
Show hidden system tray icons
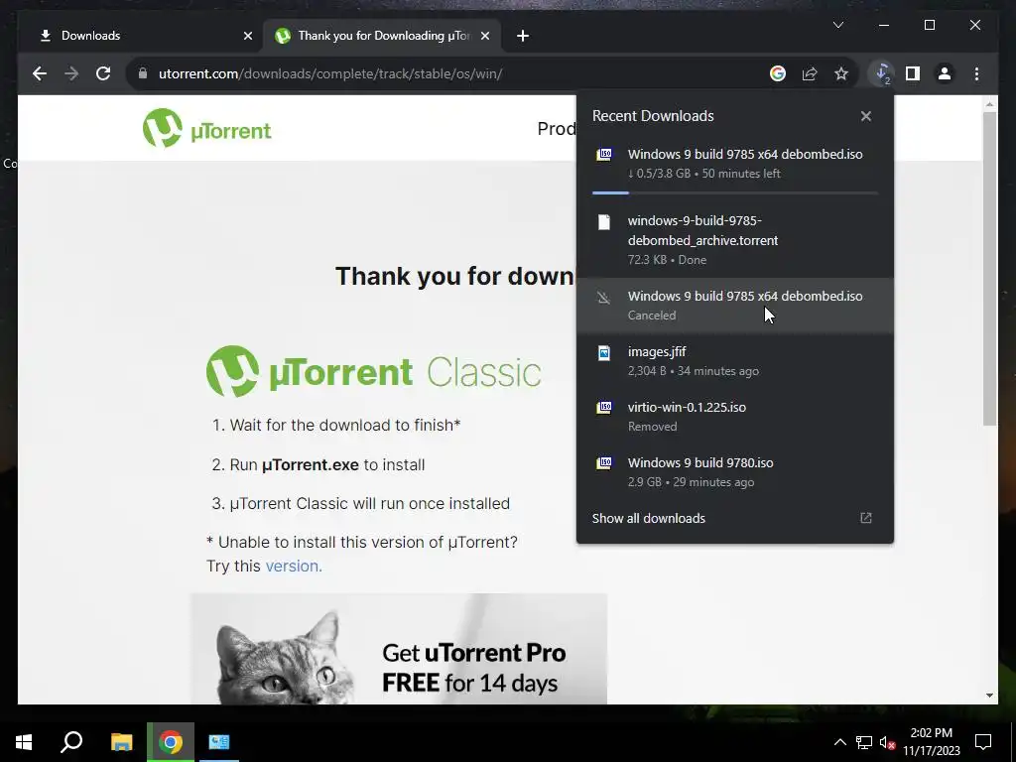pos(839,742)
